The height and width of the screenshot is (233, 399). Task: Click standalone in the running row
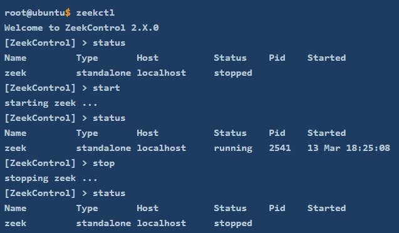[103, 148]
